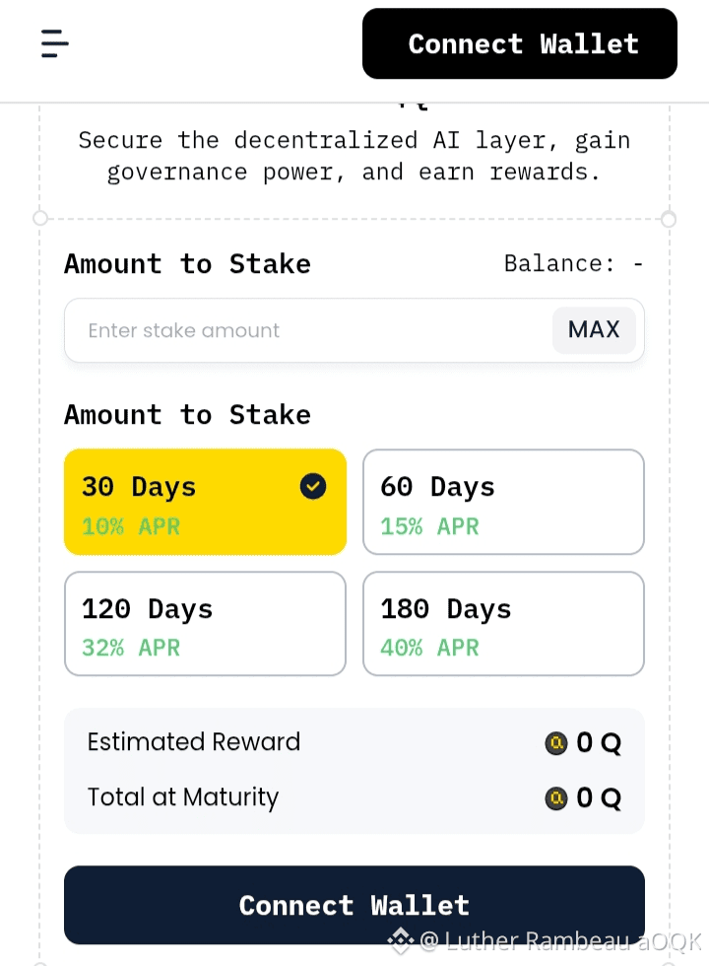709x966 pixels.
Task: Choose the 60 Days 15% APR option
Action: click(503, 502)
